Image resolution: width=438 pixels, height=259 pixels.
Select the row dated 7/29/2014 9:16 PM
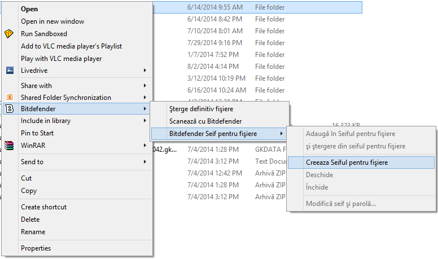point(257,43)
